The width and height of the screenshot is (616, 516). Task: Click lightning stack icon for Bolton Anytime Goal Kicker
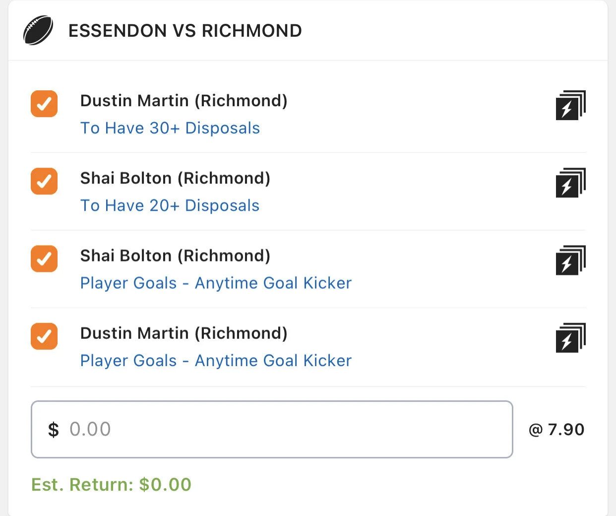[570, 260]
